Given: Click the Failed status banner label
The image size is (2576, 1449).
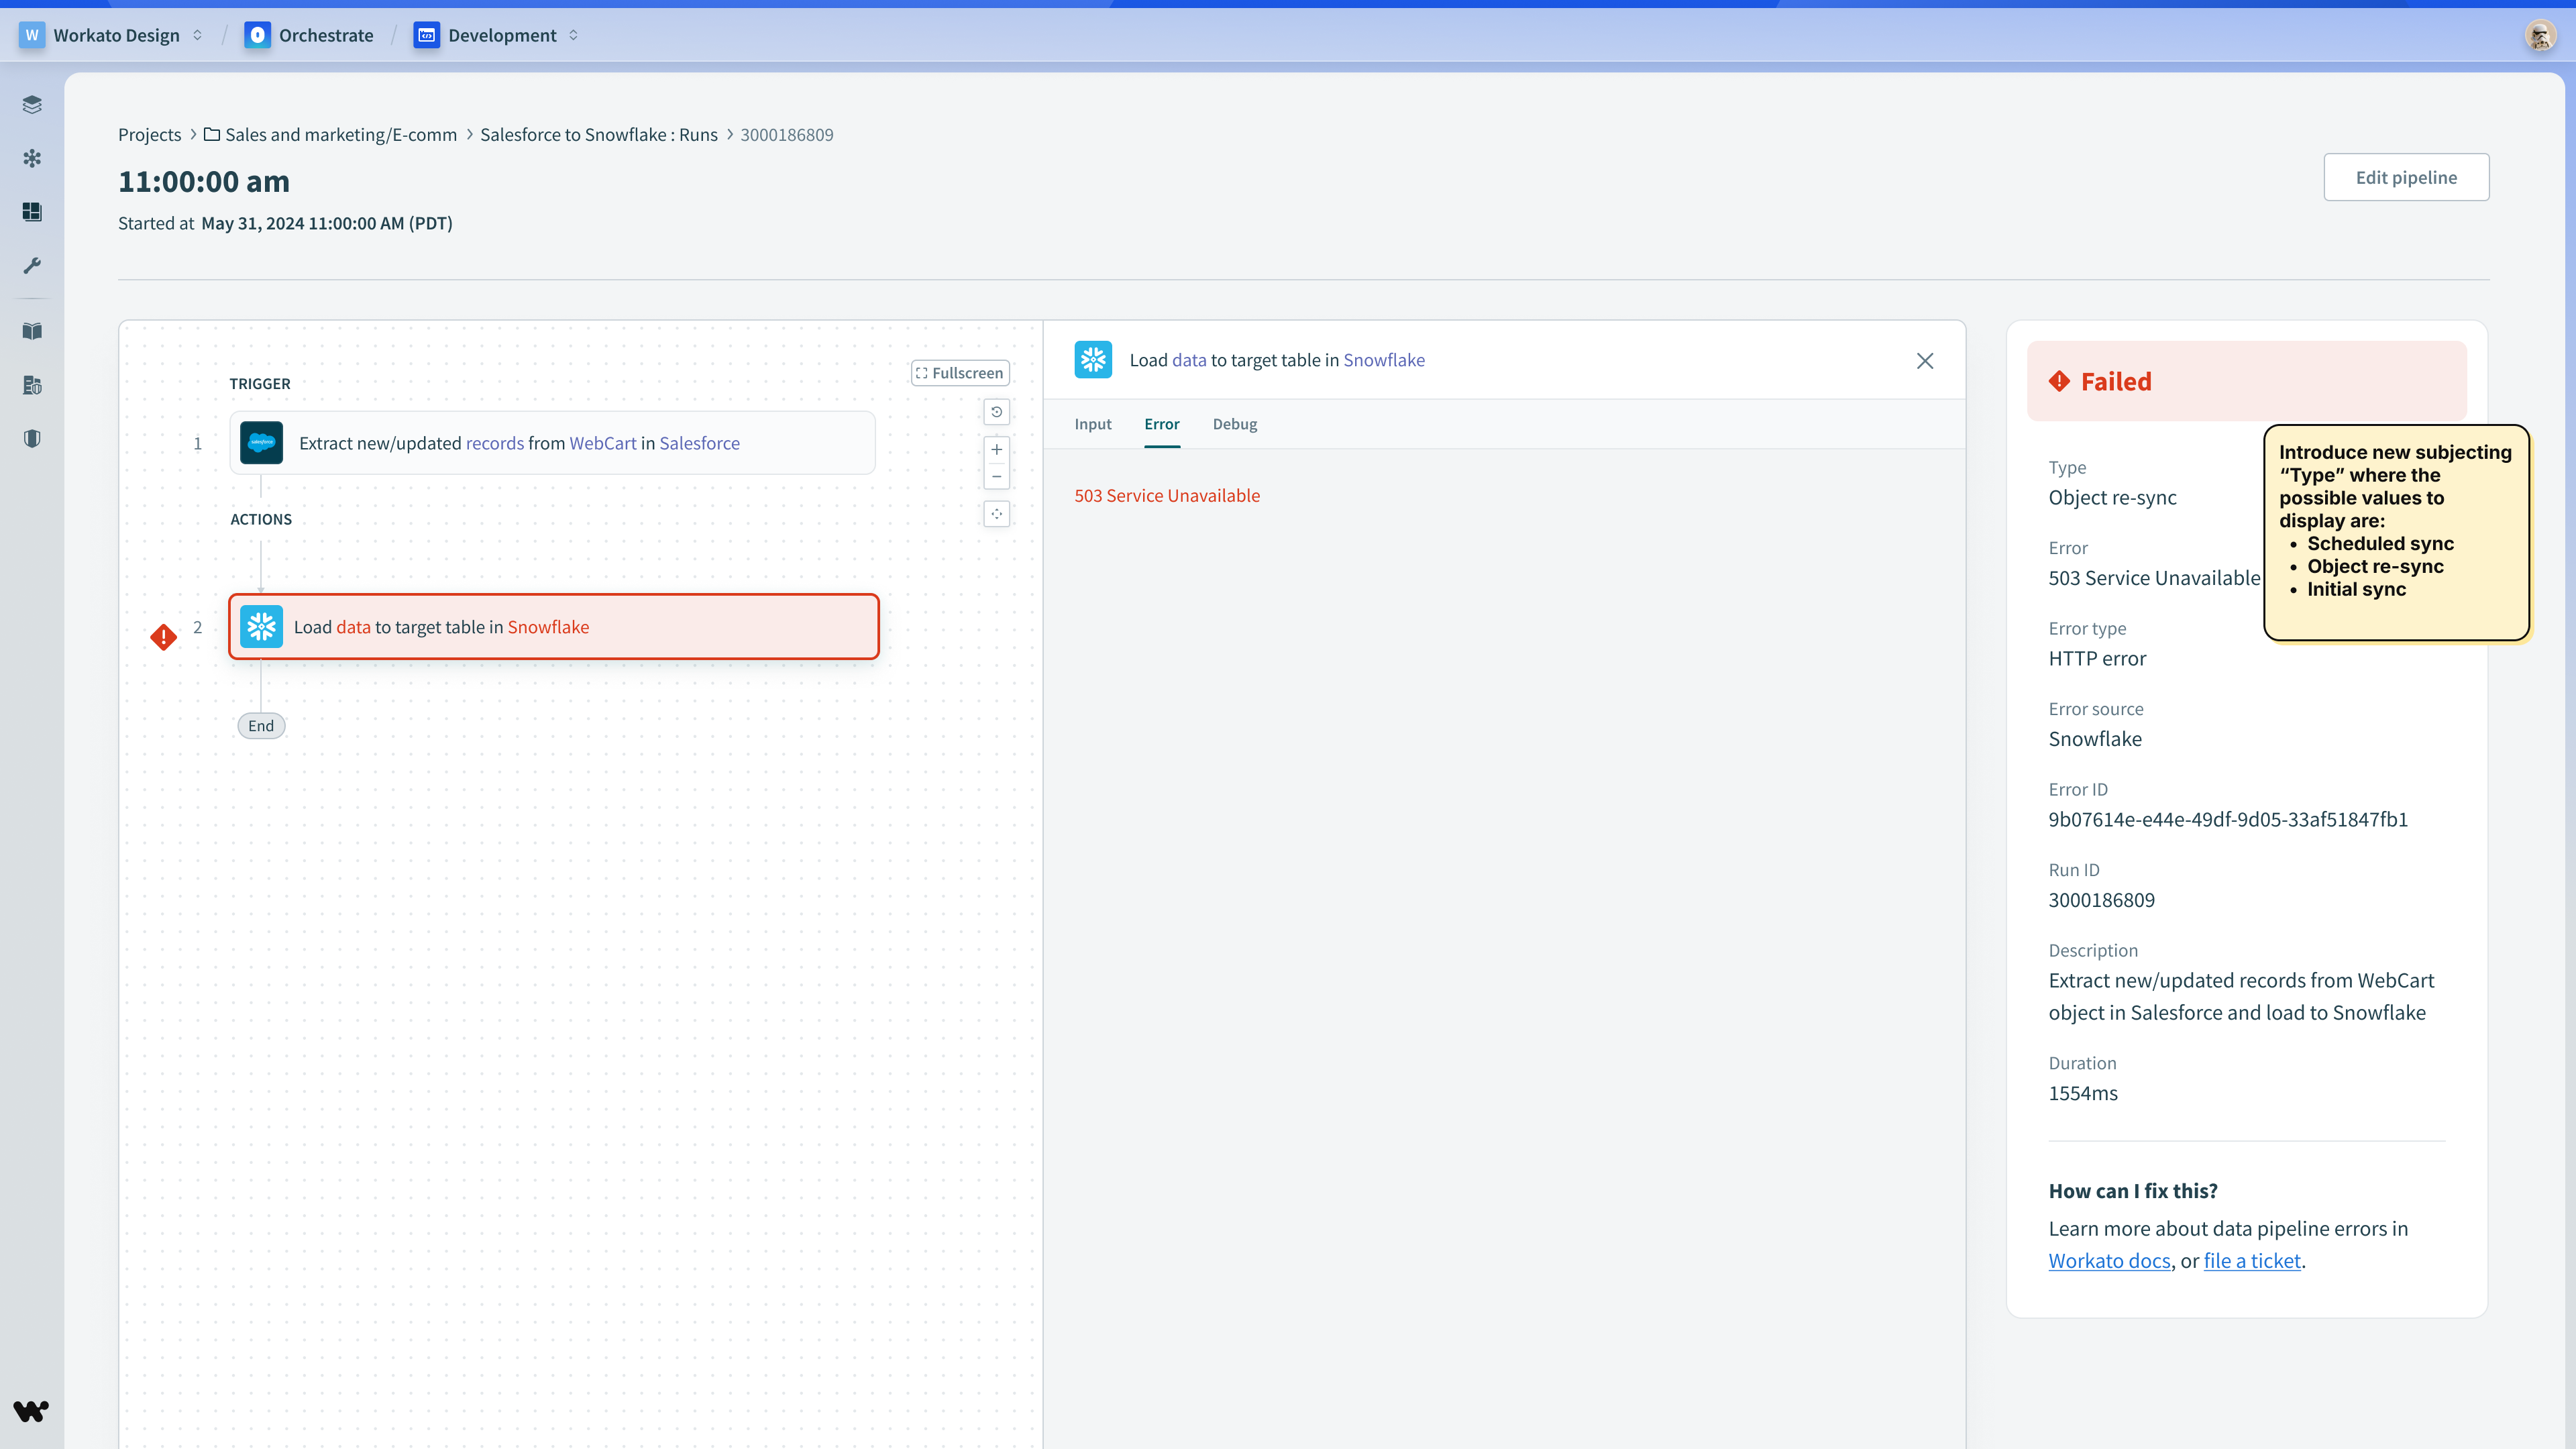Looking at the screenshot, I should tap(2116, 381).
